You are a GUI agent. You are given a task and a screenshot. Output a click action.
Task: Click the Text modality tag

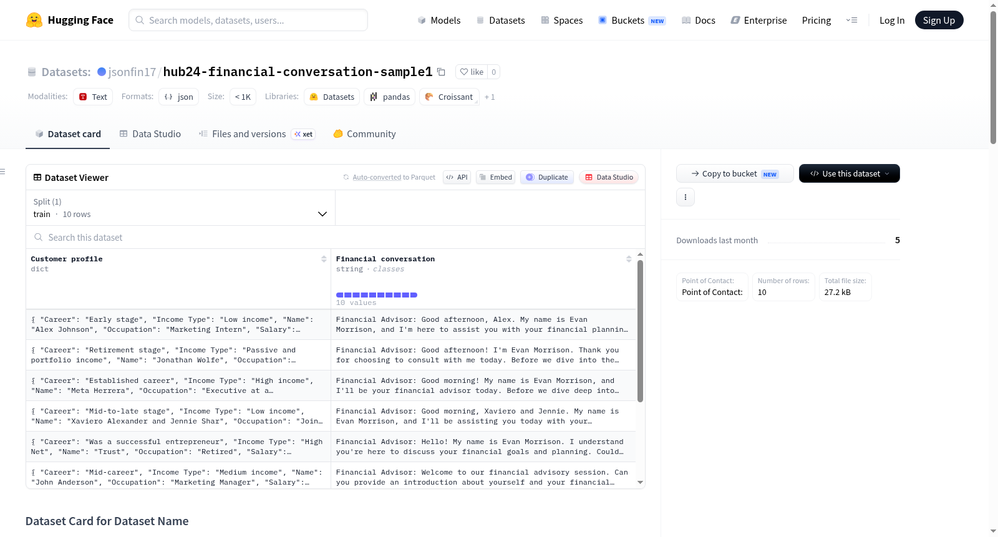click(x=93, y=97)
